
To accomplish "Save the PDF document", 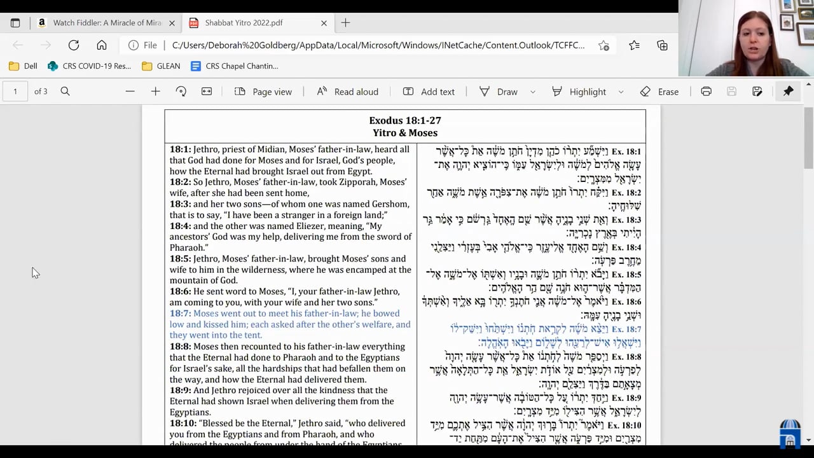I will (x=731, y=92).
